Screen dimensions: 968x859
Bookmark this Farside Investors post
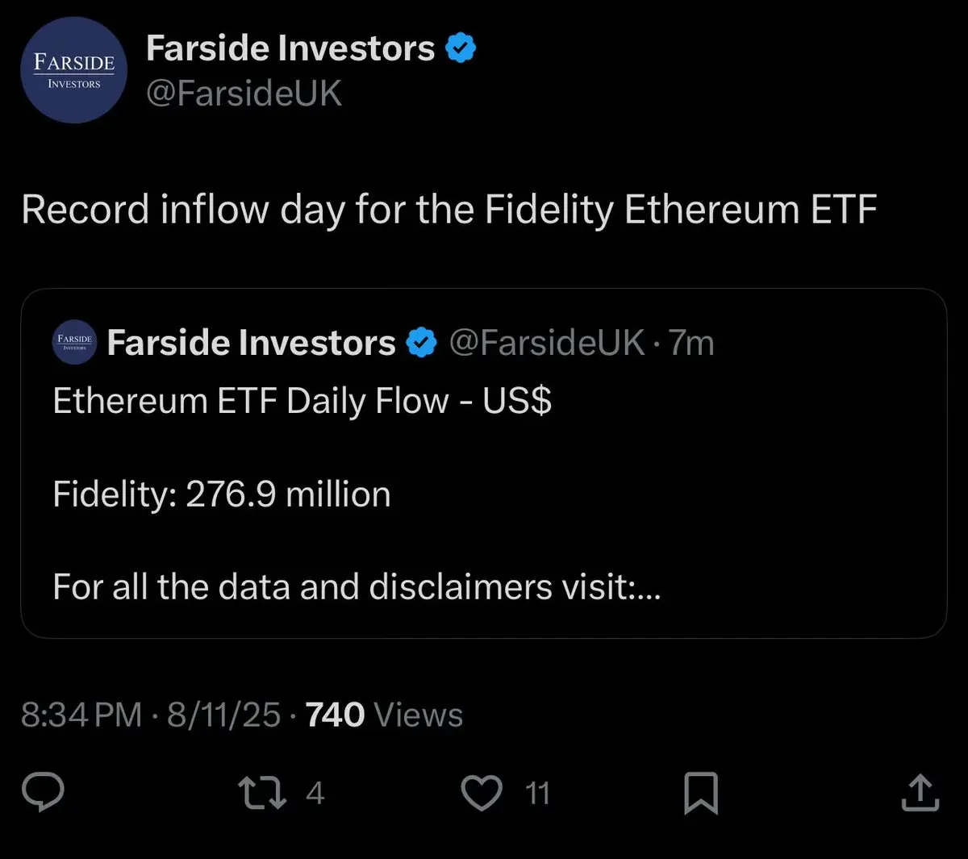701,793
